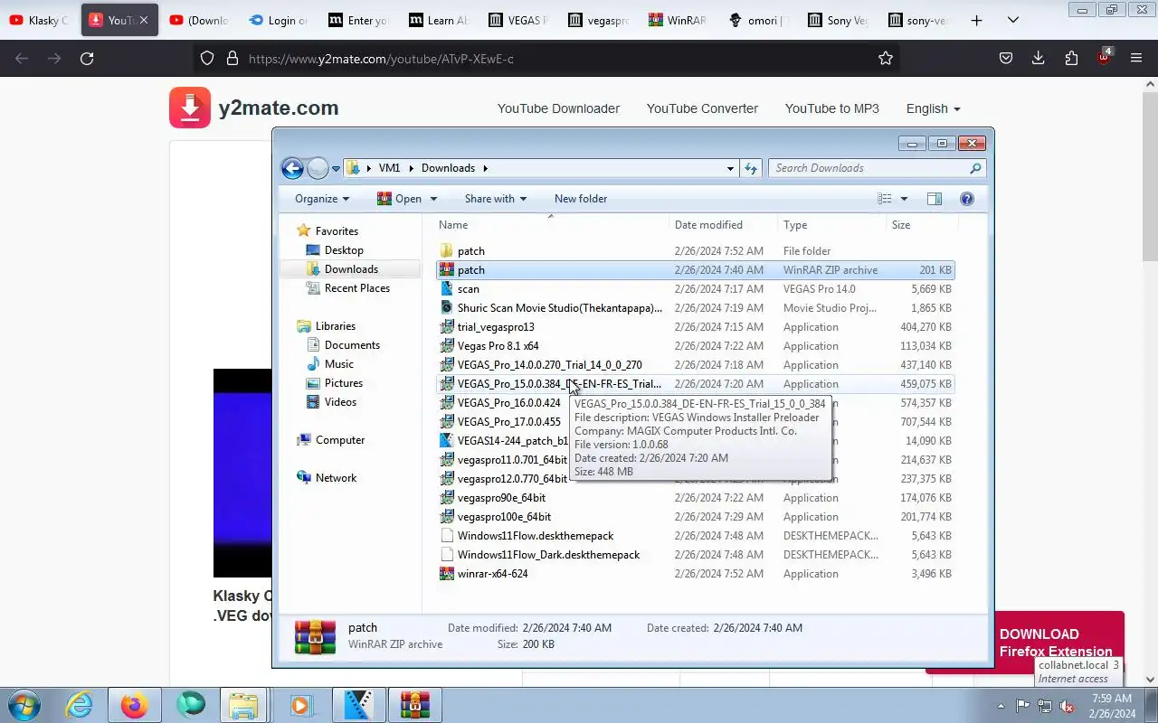This screenshot has height=723, width=1158.
Task: Open Pictures library in navigation pane
Action: pos(343,383)
